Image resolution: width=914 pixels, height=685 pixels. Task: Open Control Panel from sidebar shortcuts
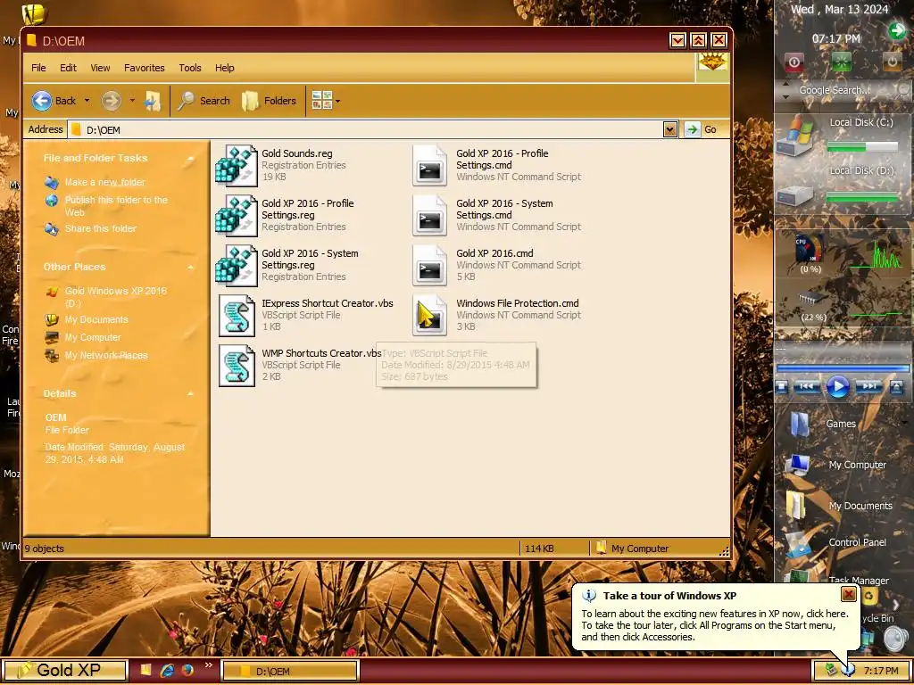(x=857, y=542)
